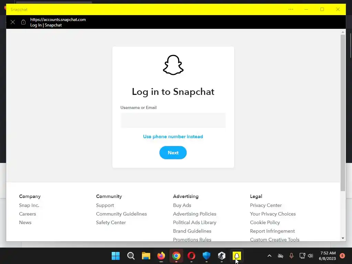Maximize the Snapchat window
The image size is (352, 264).
(x=322, y=9)
